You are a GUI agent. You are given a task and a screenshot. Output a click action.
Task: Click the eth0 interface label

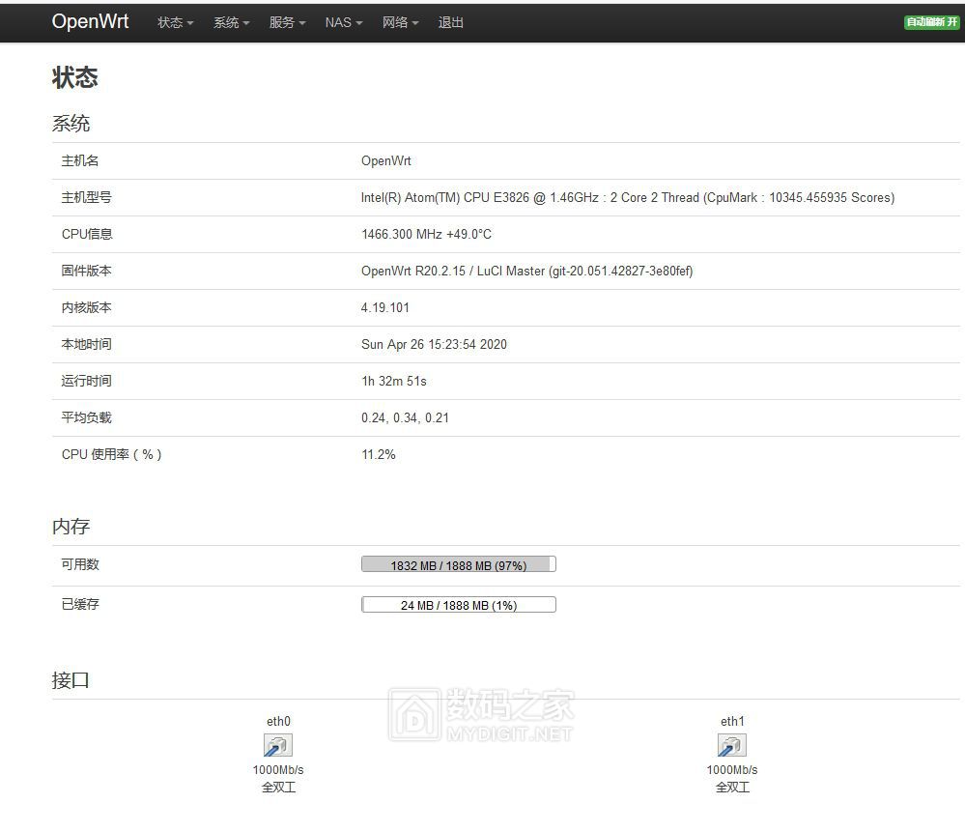pyautogui.click(x=278, y=721)
